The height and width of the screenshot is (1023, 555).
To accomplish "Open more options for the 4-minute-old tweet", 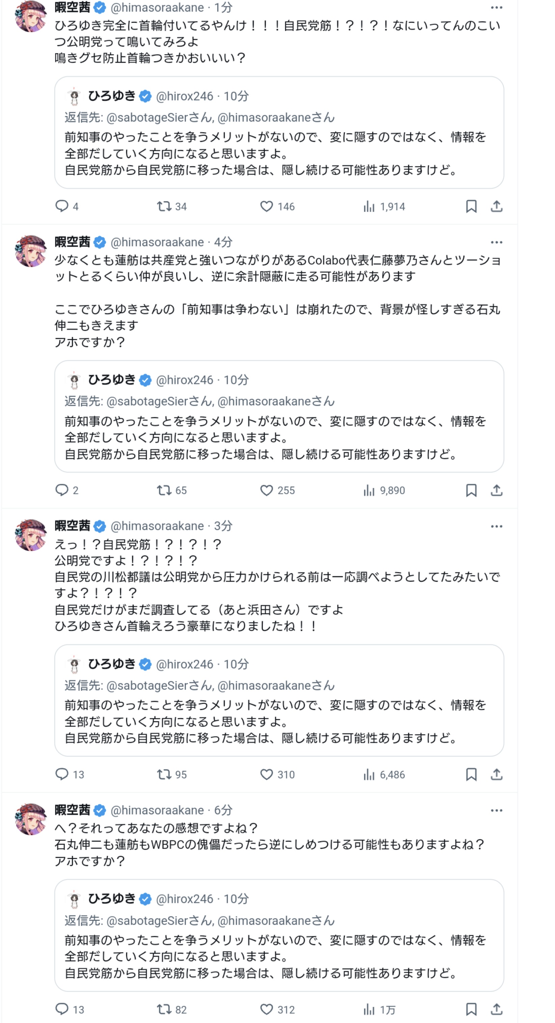I will coord(496,242).
